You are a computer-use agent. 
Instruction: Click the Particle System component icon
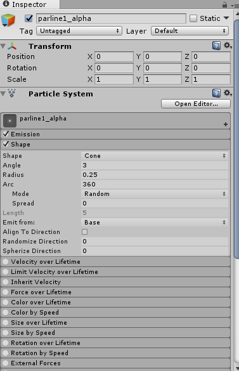coord(12,93)
